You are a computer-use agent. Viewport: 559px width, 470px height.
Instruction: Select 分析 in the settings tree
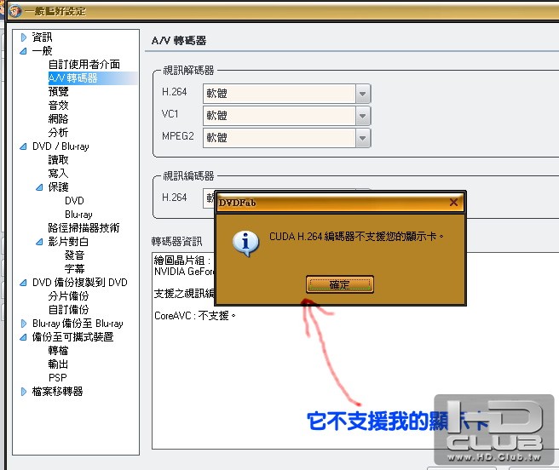pos(58,133)
